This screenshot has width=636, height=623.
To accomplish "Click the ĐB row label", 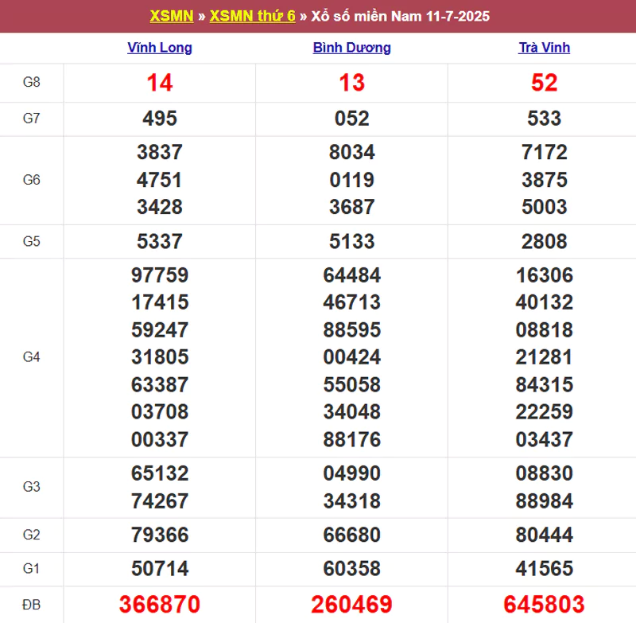I will click(31, 604).
